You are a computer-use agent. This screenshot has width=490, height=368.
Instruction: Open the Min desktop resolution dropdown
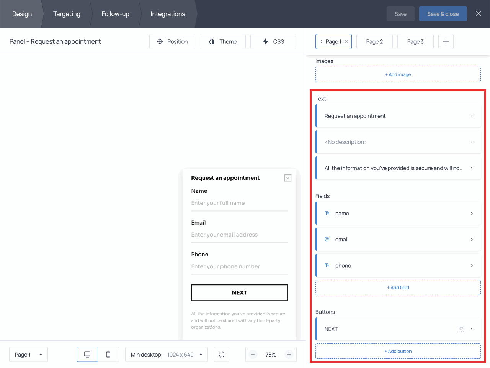(166, 355)
